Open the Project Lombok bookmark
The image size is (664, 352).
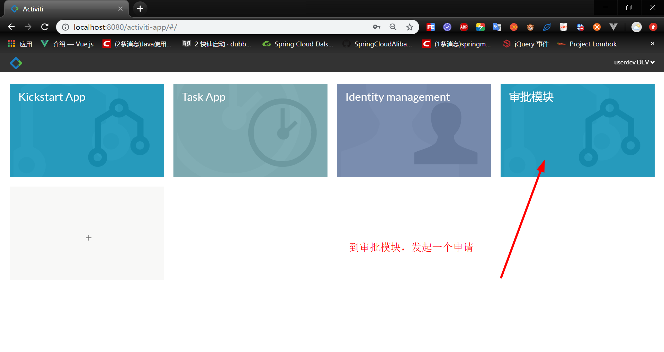point(593,44)
